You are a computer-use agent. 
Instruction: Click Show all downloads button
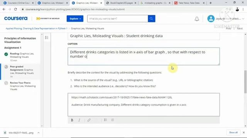tap(233, 133)
